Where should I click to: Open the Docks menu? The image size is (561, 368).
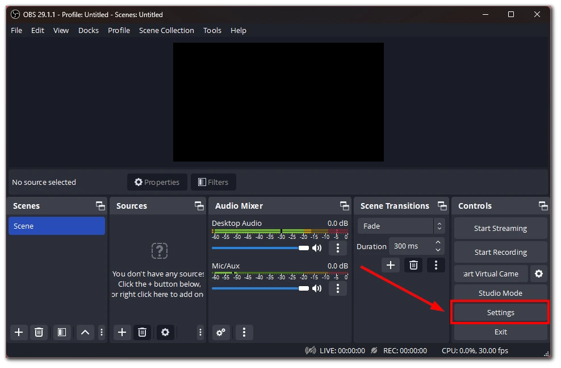point(89,31)
